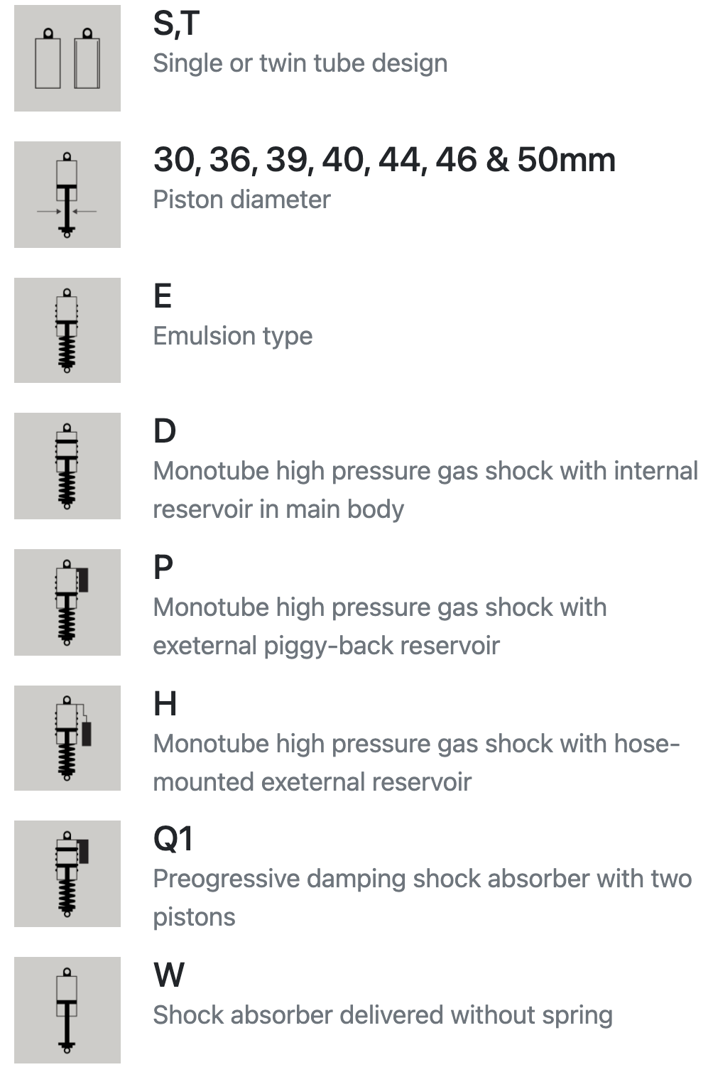Click the "W" code heading
This screenshot has height=1072, width=713.
[x=169, y=975]
